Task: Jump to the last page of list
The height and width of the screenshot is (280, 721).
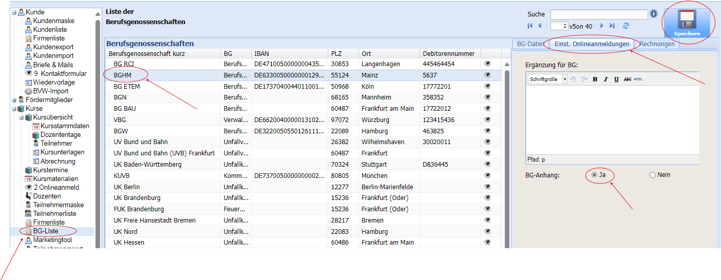Action: coord(612,26)
